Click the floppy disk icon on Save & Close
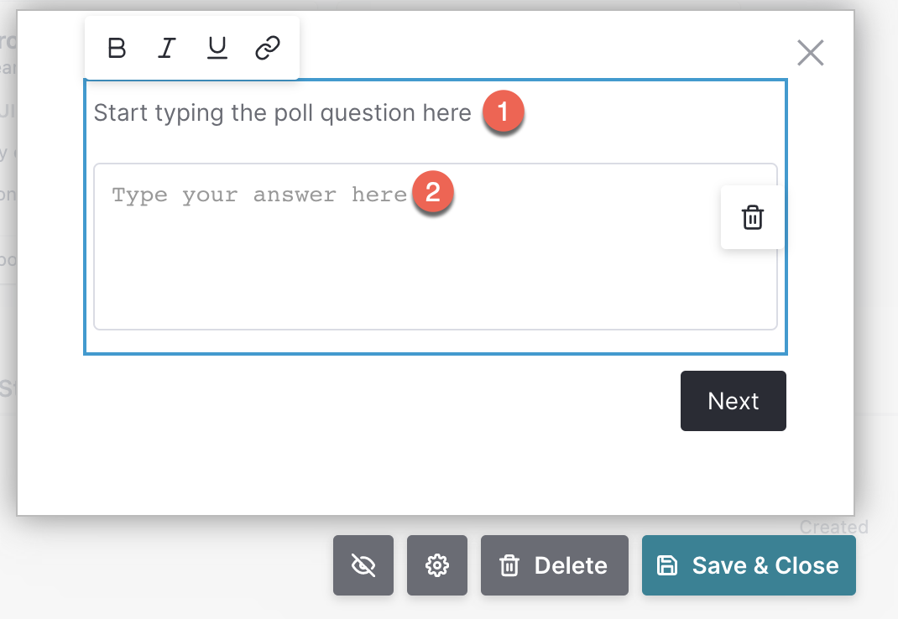Viewport: 898px width, 619px height. [667, 566]
